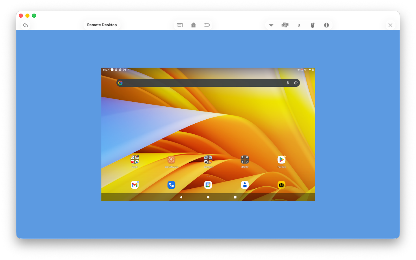Open the keyboard keys shortcut icon
Image resolution: width=416 pixels, height=260 pixels.
(x=285, y=25)
